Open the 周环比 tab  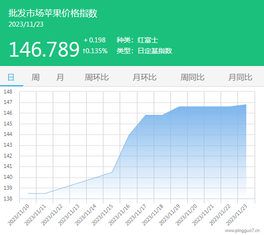tap(97, 77)
